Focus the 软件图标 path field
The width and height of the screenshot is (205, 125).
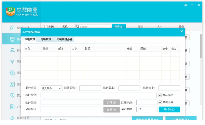pos(71,103)
